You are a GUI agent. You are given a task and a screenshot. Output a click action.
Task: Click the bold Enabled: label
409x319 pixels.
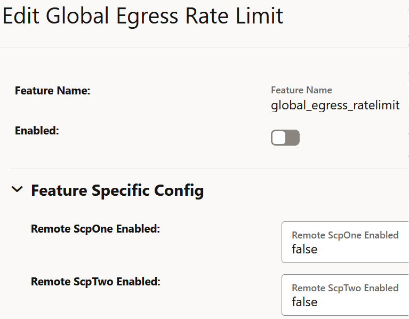pos(36,130)
